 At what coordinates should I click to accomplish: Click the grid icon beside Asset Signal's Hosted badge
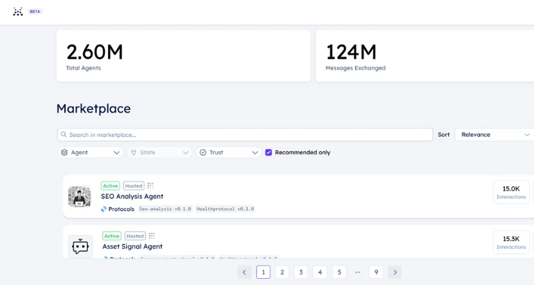click(x=152, y=236)
